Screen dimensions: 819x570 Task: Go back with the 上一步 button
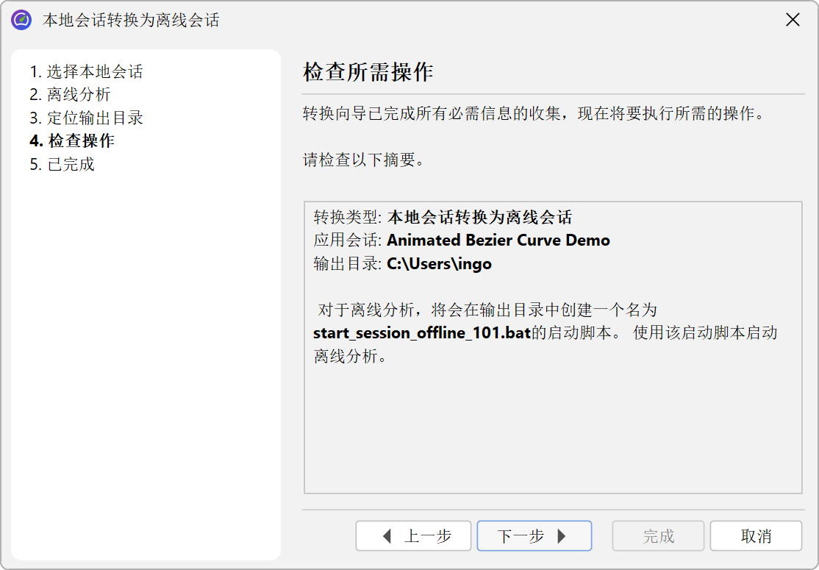click(x=413, y=535)
